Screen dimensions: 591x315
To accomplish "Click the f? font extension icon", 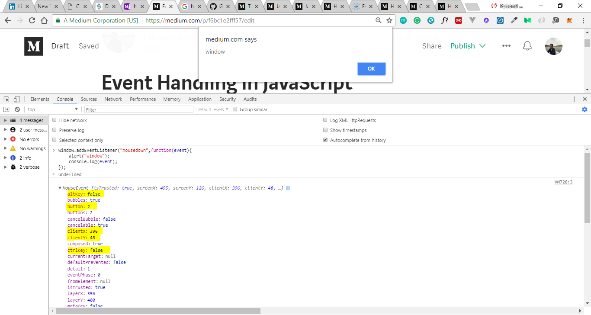I will click(445, 20).
